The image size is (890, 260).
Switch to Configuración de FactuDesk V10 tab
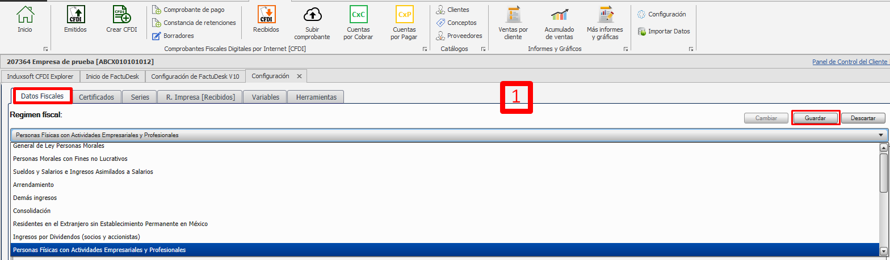tap(195, 76)
